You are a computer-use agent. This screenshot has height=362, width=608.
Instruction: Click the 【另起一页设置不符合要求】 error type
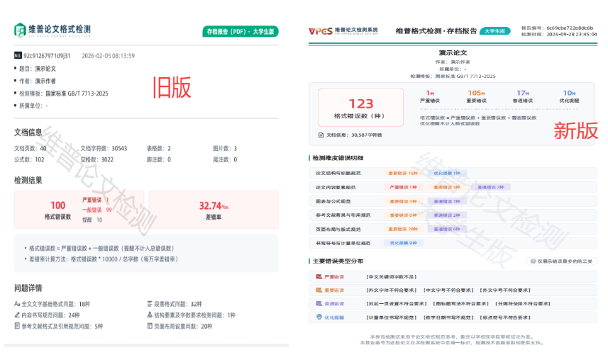[396, 304]
